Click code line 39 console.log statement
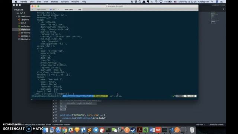The width and height of the screenshot is (238, 134). [x=84, y=118]
